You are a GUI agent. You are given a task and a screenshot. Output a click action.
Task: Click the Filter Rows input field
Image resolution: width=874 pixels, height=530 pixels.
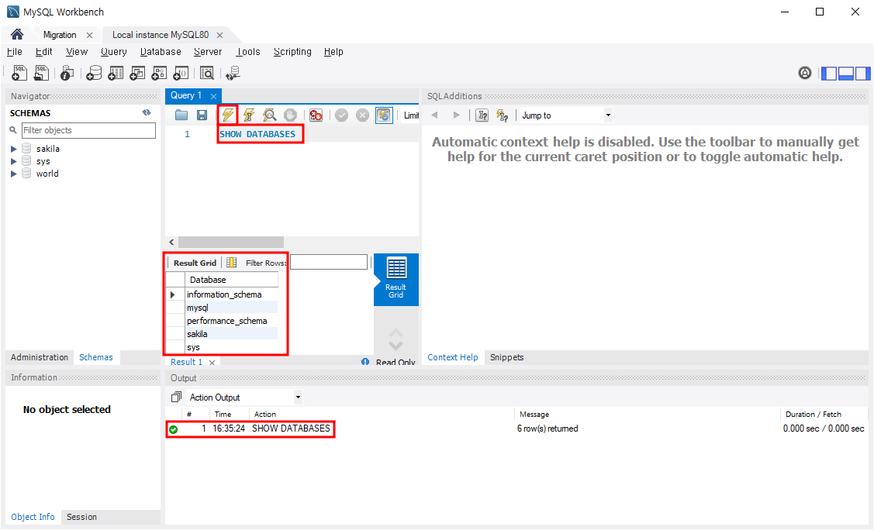click(329, 262)
